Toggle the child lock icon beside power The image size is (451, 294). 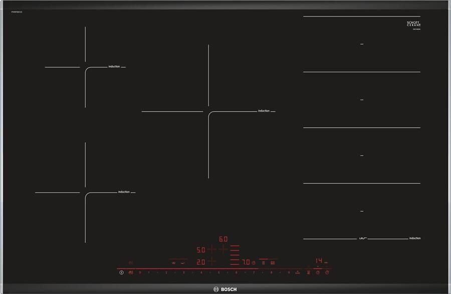(131, 272)
